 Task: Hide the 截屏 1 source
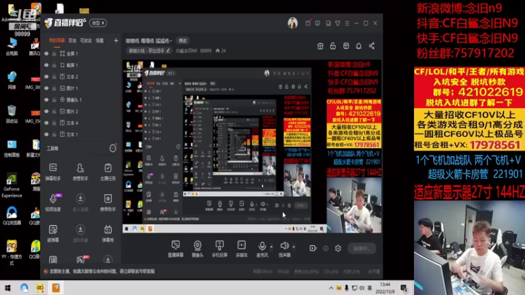[x=47, y=65]
